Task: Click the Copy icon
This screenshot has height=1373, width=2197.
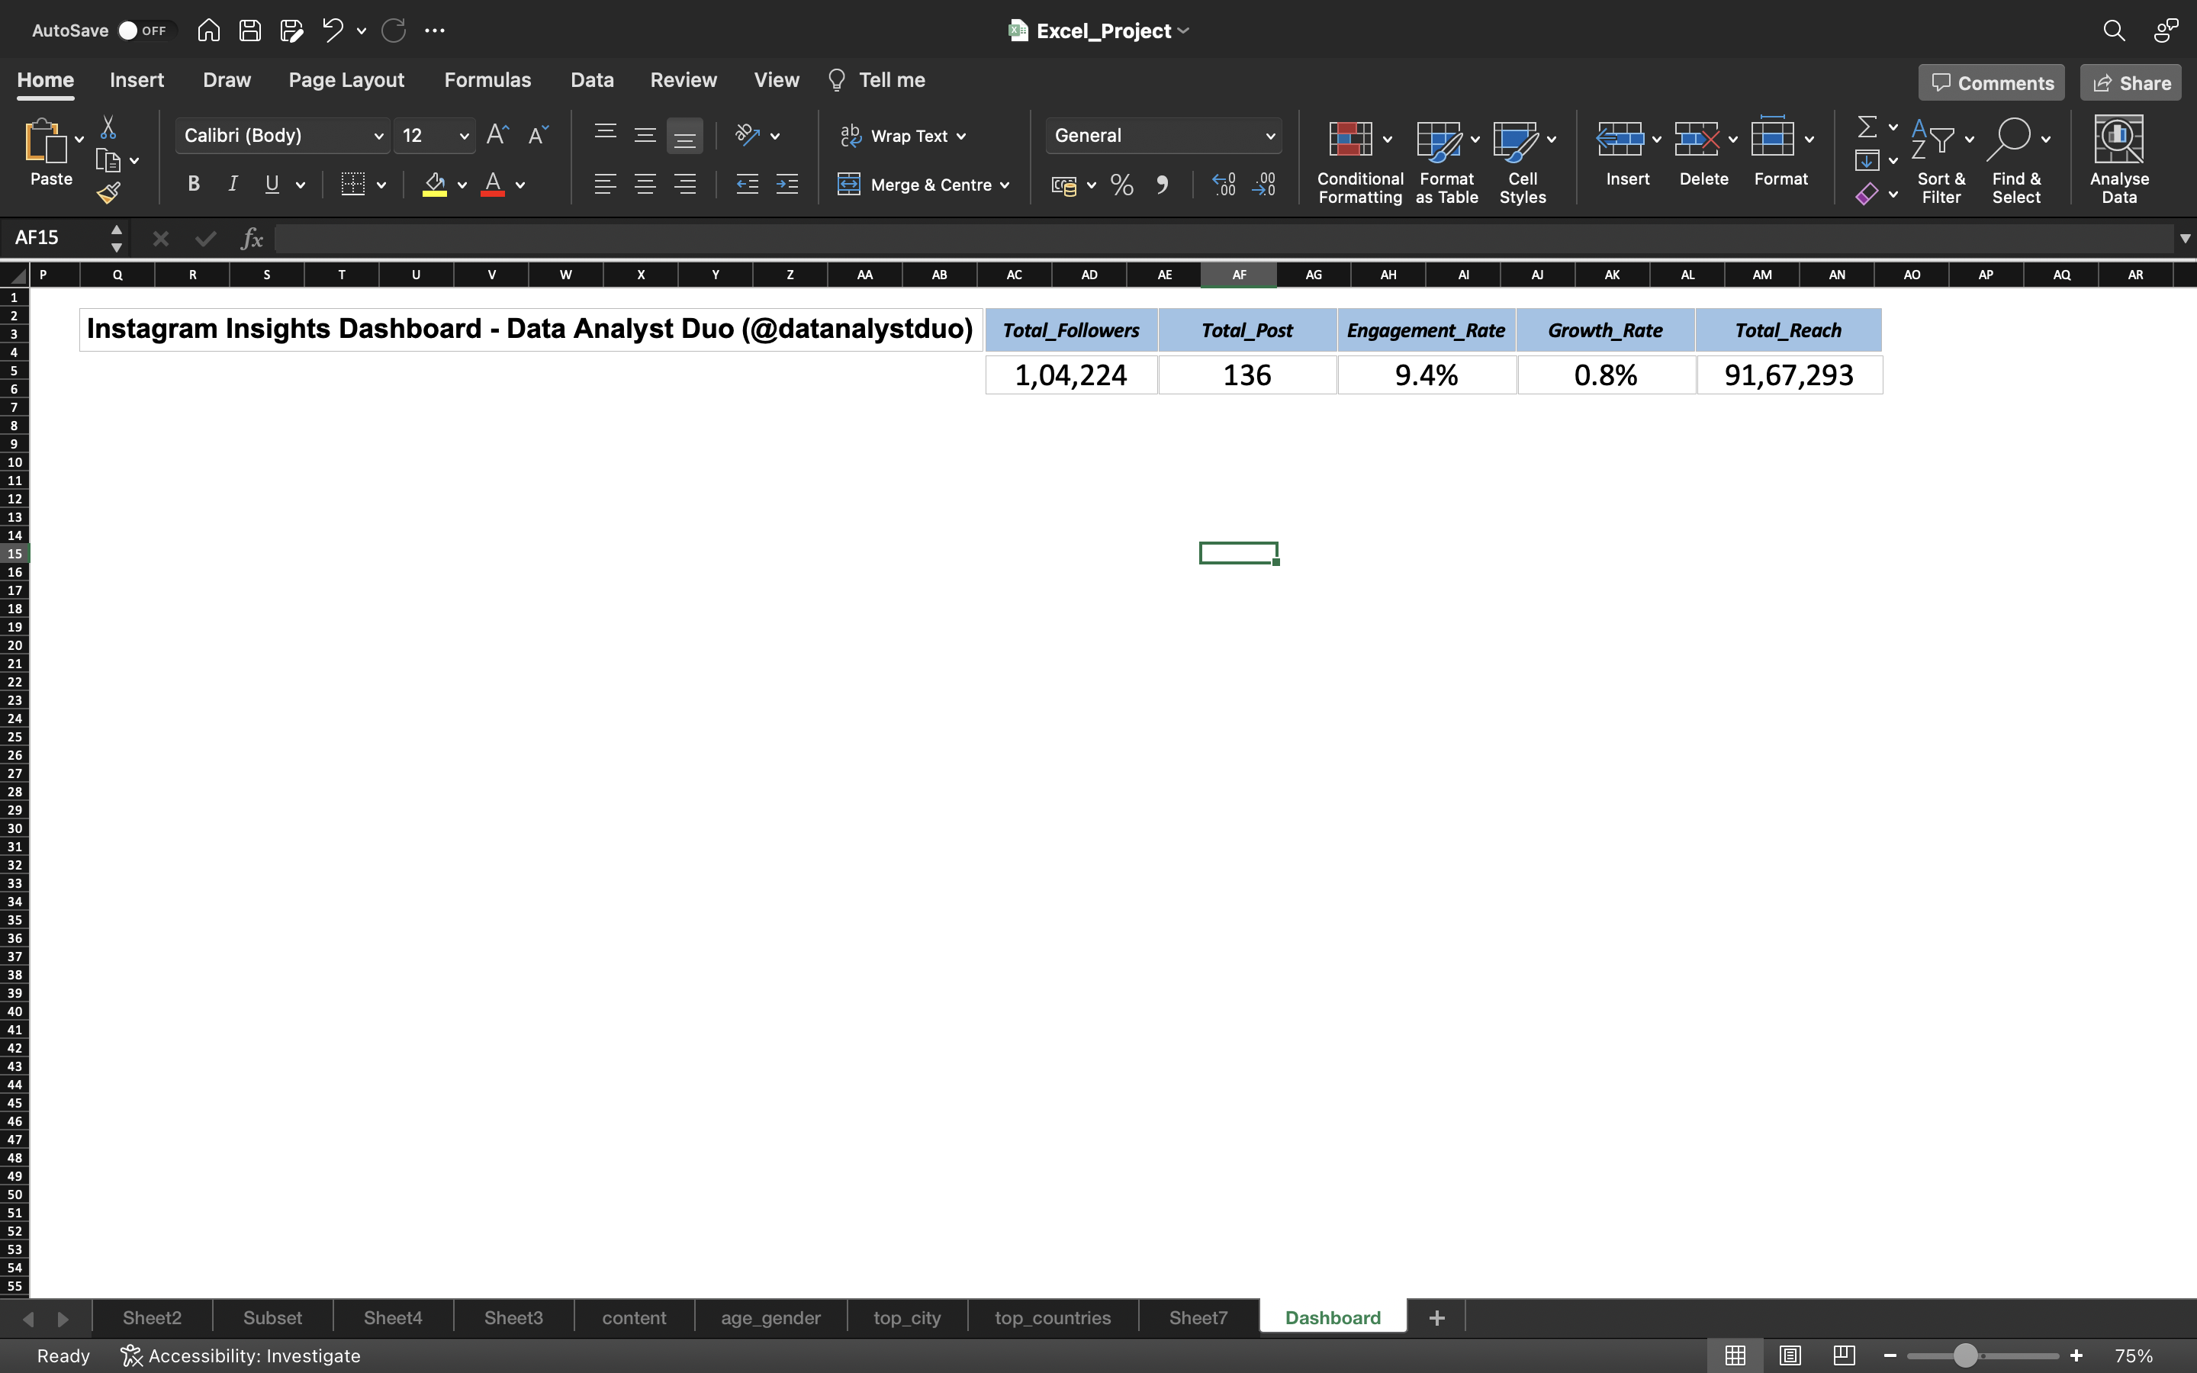Action: 108,161
